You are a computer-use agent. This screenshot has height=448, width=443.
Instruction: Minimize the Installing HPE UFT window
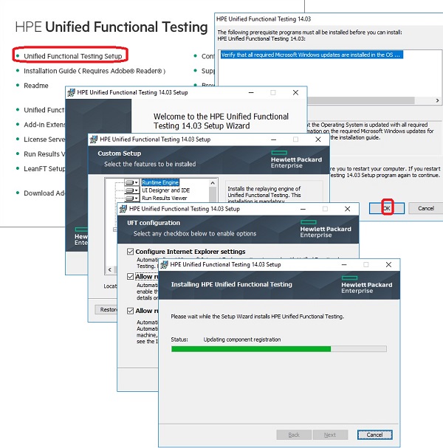[x=344, y=264]
